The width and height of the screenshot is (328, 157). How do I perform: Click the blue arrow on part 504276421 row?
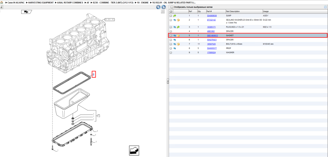175,40
